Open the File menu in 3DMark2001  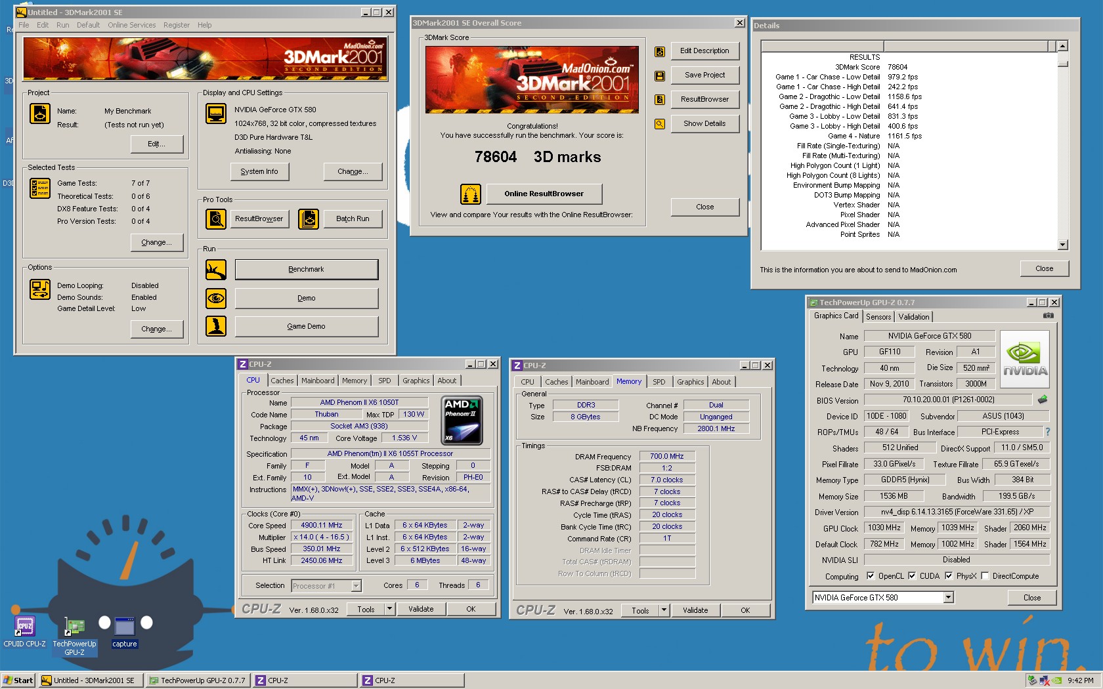[24, 25]
